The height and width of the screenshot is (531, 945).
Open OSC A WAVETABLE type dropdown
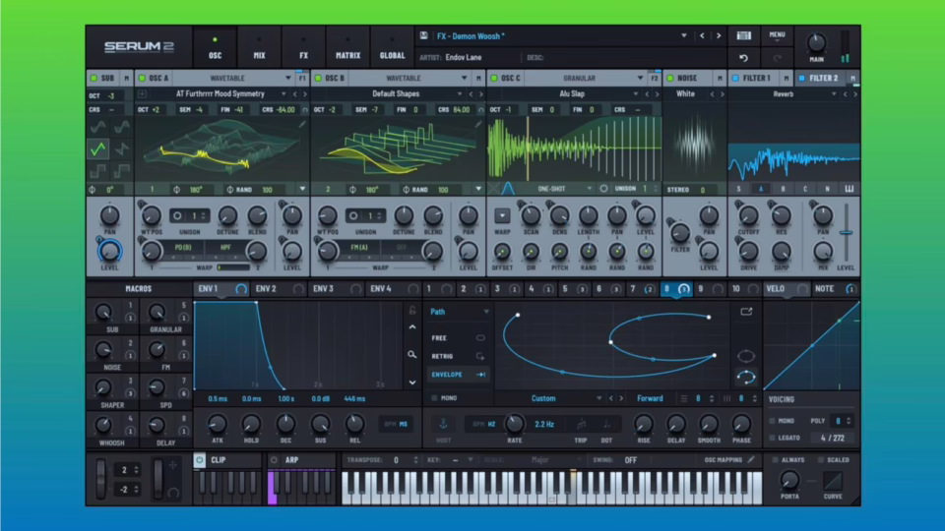click(x=287, y=79)
